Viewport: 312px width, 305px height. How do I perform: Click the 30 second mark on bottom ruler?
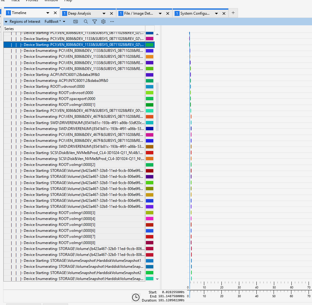tap(239, 296)
